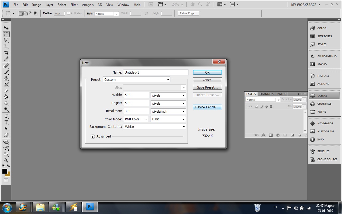Click the Save Preset button

(207, 87)
